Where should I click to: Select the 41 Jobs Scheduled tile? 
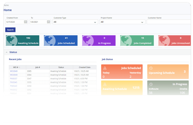[x=61, y=41]
